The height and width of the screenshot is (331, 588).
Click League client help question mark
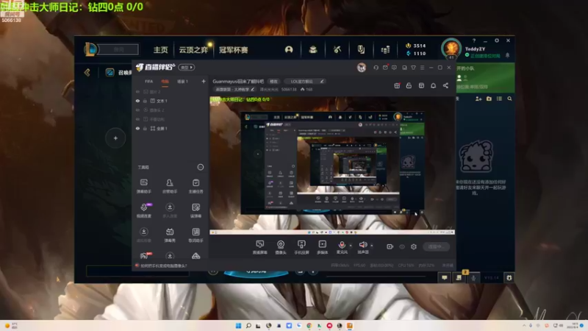(474, 40)
